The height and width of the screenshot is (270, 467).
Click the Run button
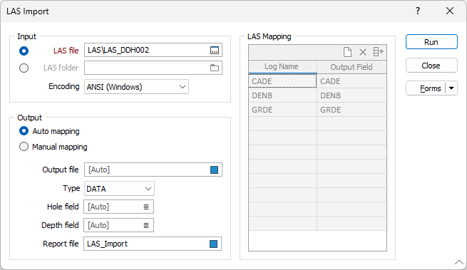[x=431, y=42]
